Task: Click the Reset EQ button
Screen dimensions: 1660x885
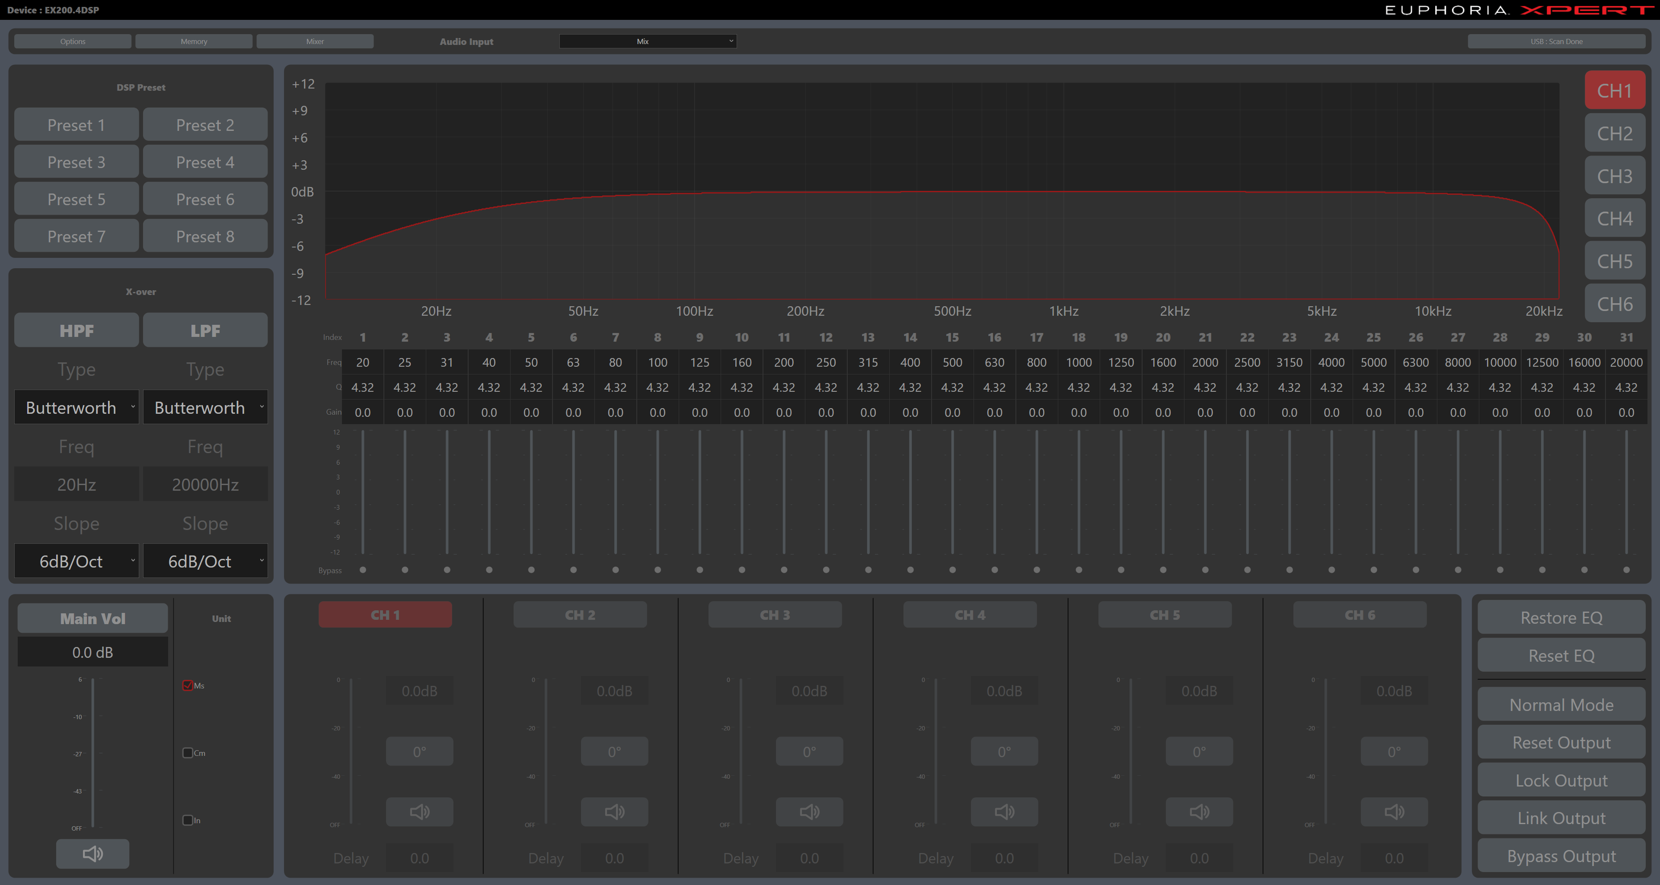Action: click(1561, 655)
